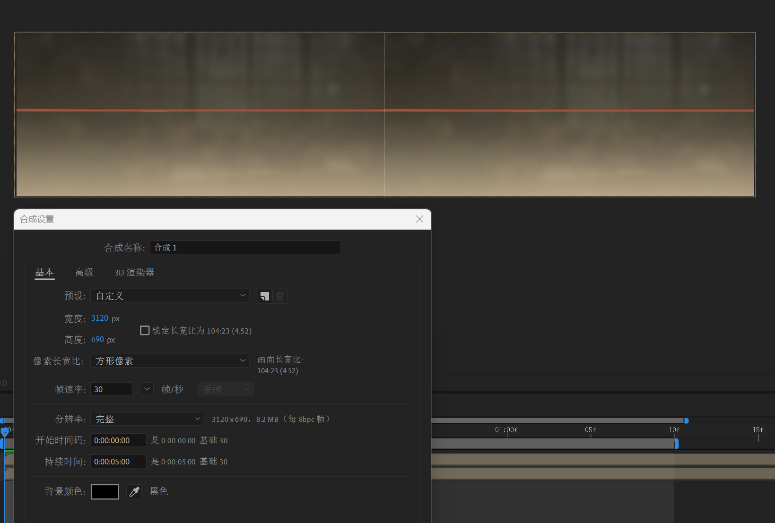Click the time navigator end handle
This screenshot has width=775, height=523.
[x=687, y=420]
